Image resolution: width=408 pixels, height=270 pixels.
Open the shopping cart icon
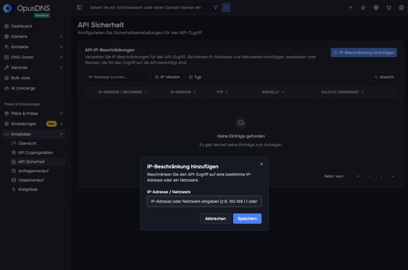pyautogui.click(x=389, y=7)
